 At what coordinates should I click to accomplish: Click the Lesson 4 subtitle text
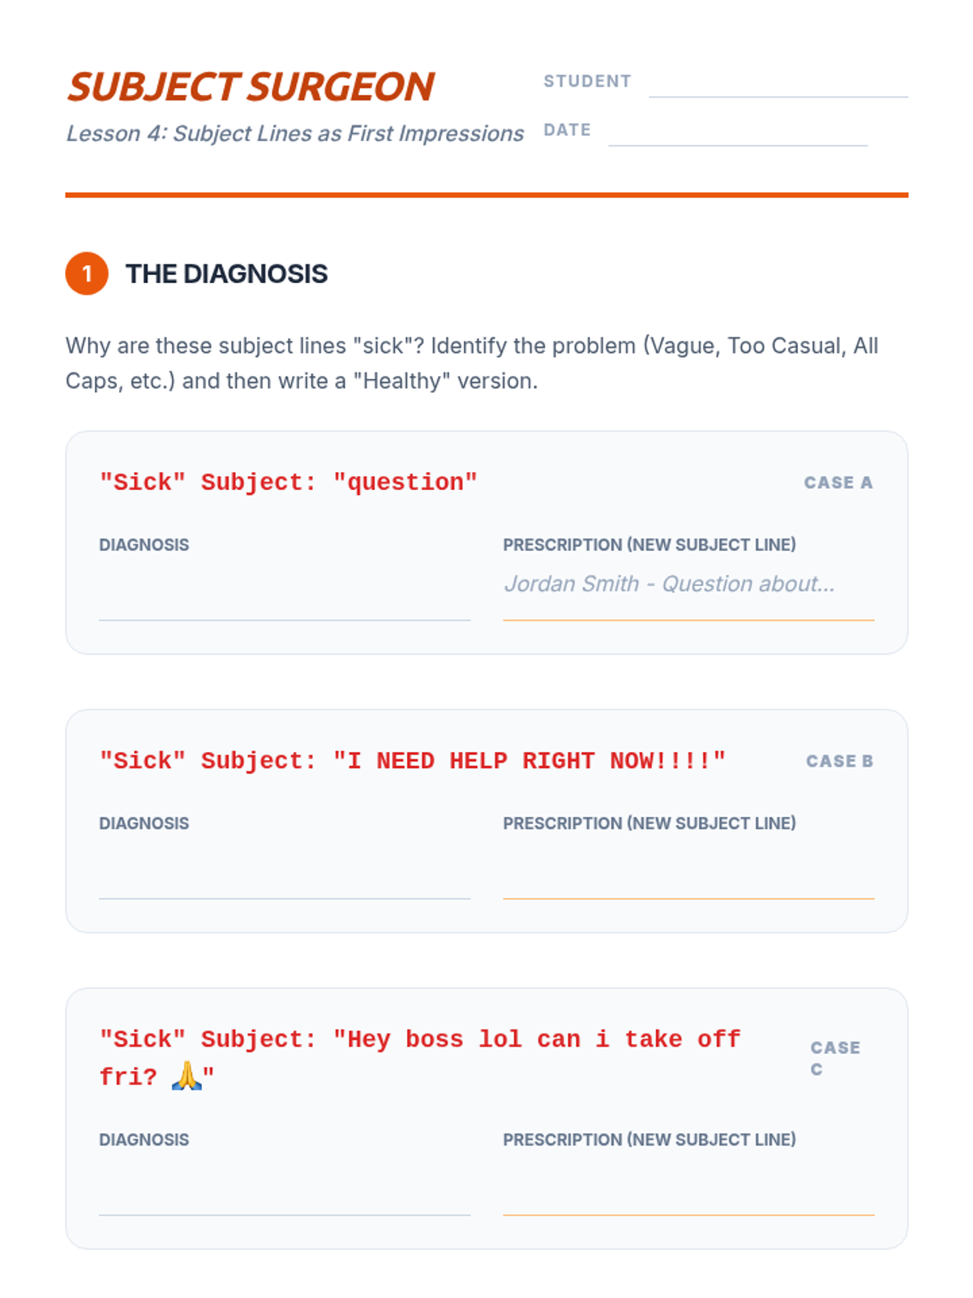pyautogui.click(x=295, y=133)
